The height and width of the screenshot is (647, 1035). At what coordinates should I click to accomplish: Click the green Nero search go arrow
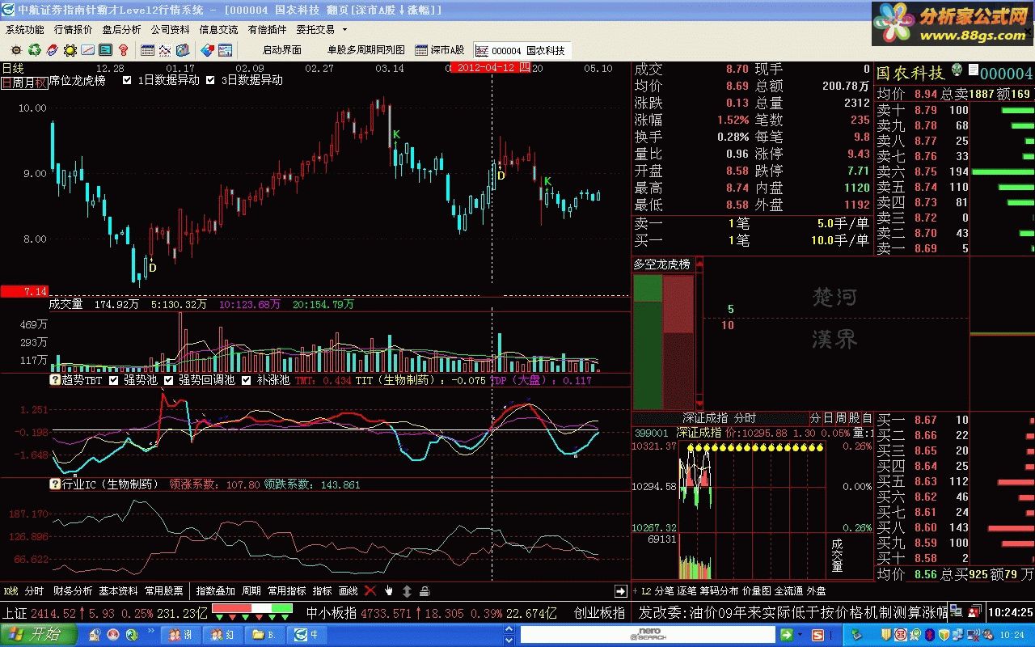click(786, 635)
